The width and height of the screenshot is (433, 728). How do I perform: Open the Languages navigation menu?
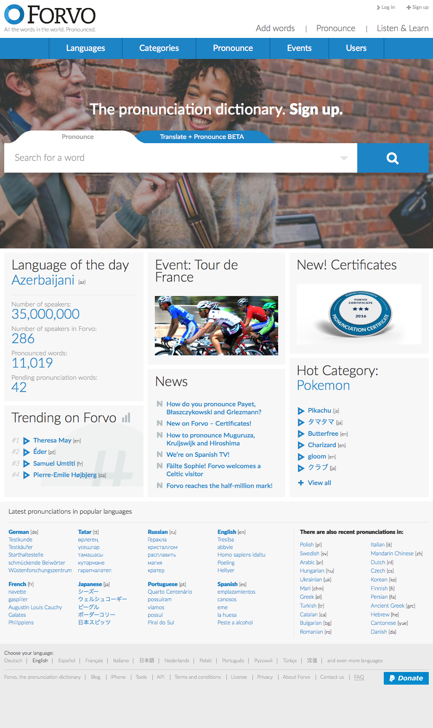85,48
